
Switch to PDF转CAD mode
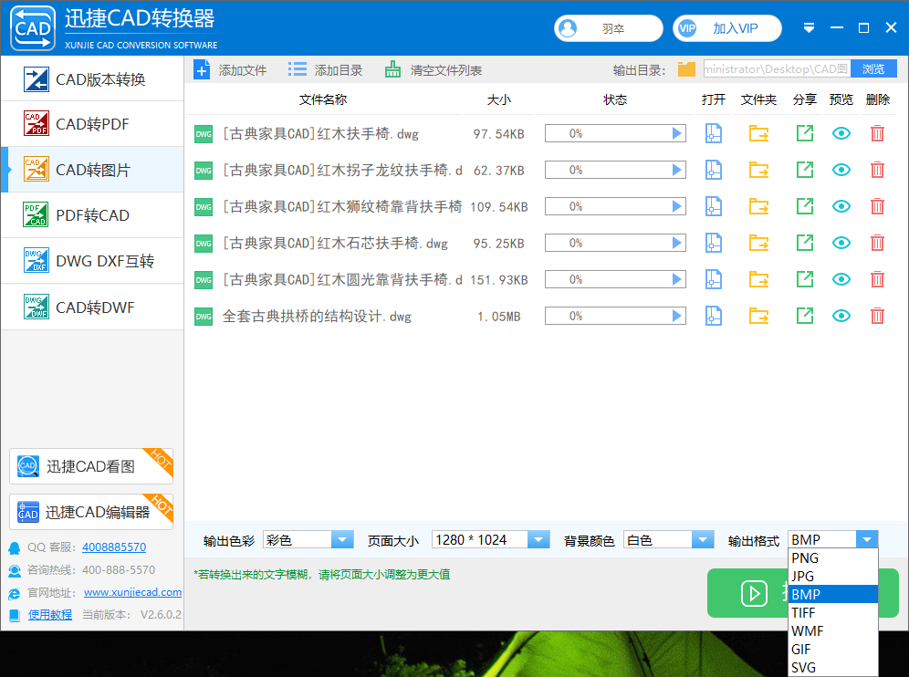93,215
